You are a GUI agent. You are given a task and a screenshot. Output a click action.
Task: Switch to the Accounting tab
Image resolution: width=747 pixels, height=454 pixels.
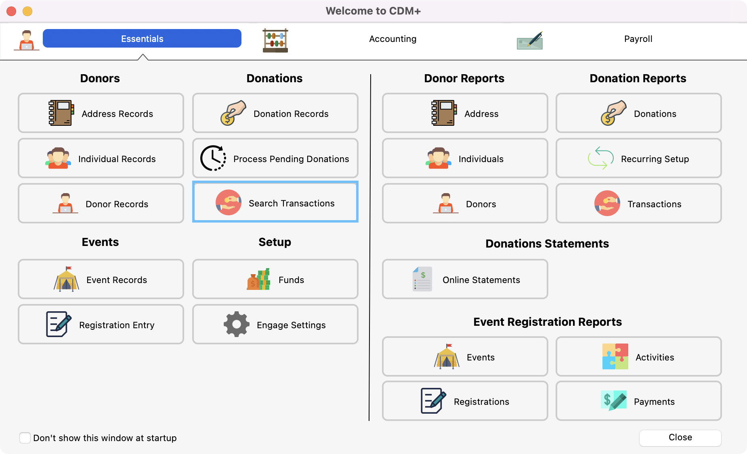392,39
